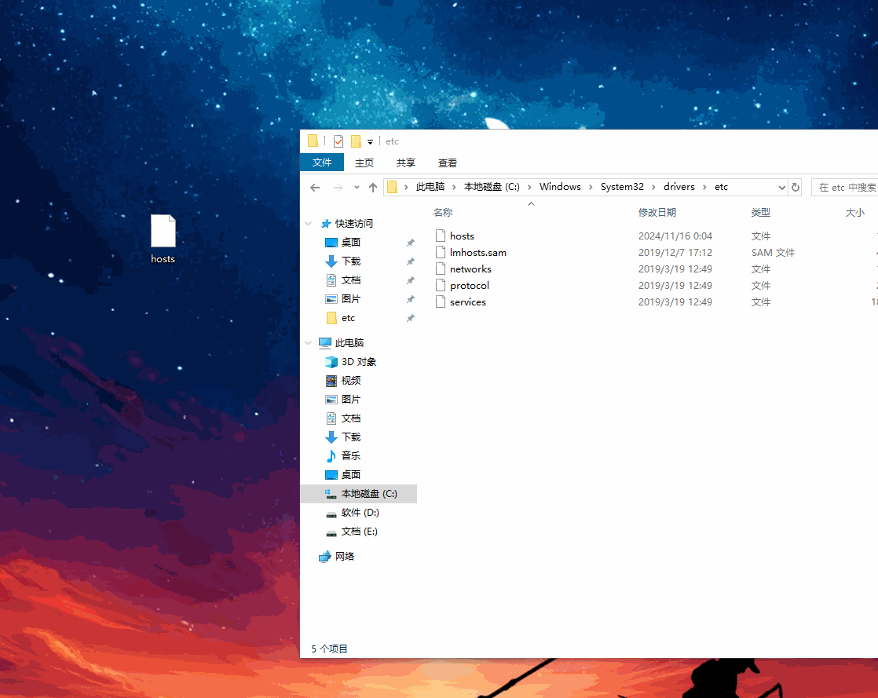Switch to the 共享 ribbon tab
This screenshot has height=698, width=878.
pyautogui.click(x=406, y=163)
